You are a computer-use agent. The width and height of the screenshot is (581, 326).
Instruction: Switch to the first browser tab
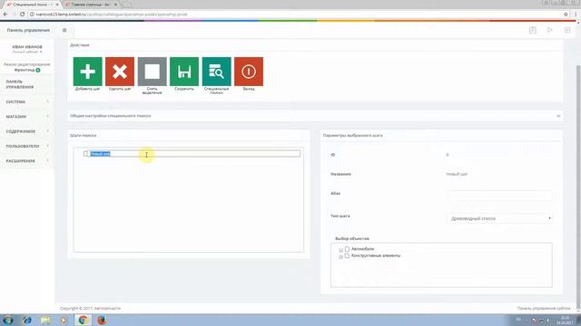point(31,5)
